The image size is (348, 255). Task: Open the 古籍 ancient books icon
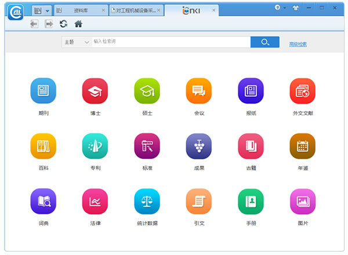click(x=251, y=146)
